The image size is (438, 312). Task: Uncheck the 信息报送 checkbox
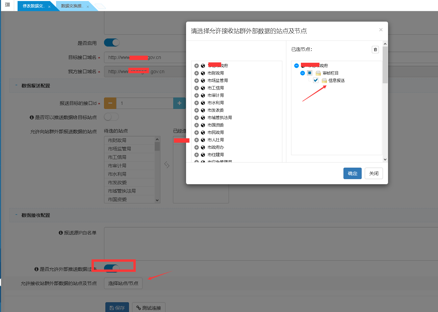(x=316, y=80)
